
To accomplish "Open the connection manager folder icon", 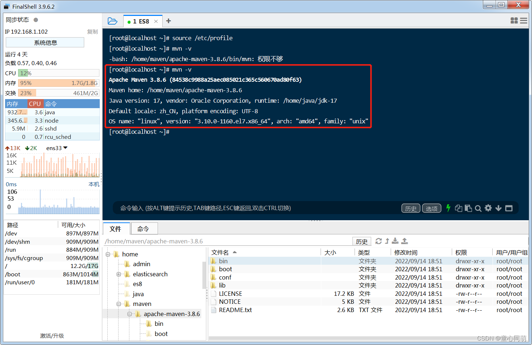I will click(112, 21).
